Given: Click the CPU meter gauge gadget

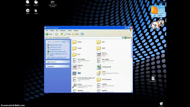Looking at the screenshot, I should point(155,25).
